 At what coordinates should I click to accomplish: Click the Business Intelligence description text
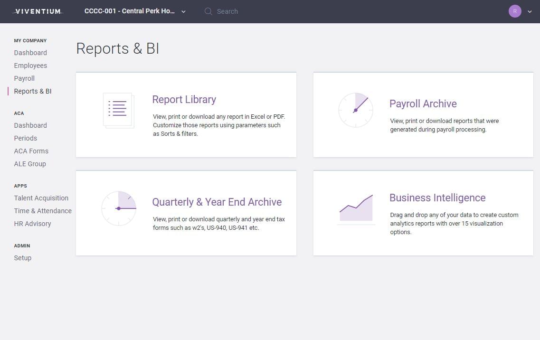(454, 223)
